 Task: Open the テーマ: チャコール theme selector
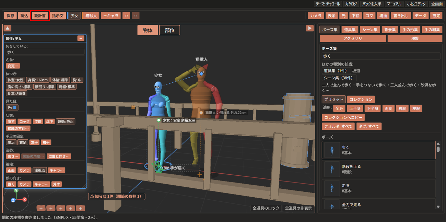(328, 4)
